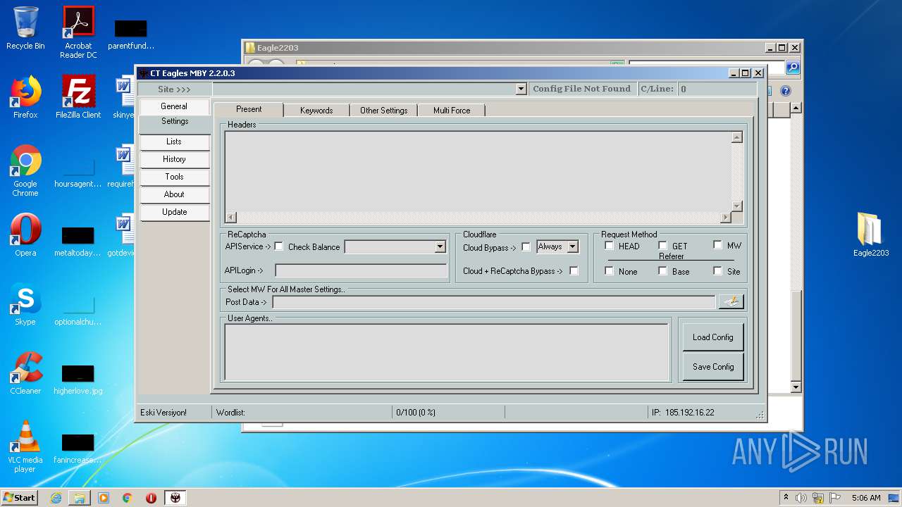Select the Eagle2203 folder on desktop

pos(871,235)
